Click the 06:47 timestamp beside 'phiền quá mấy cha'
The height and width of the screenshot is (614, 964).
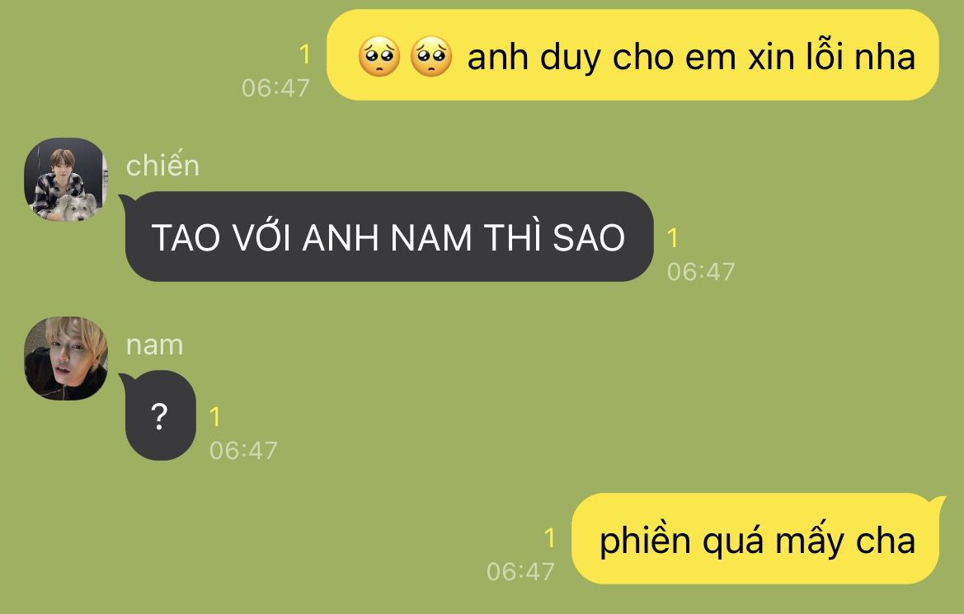(520, 572)
